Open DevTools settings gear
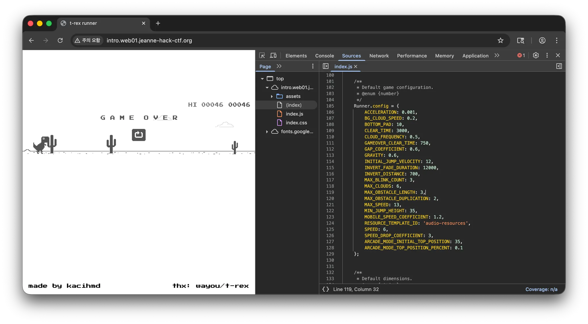Screen dimensions: 588x324 click(536, 55)
